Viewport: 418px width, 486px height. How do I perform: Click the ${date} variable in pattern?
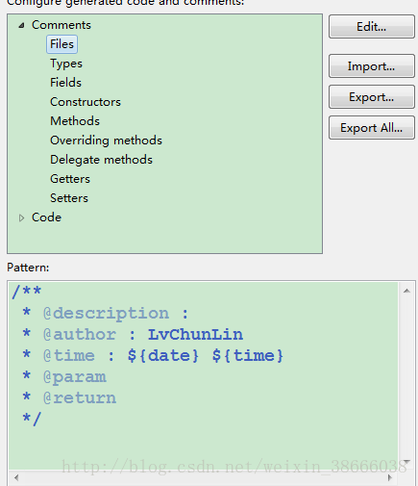pos(163,356)
